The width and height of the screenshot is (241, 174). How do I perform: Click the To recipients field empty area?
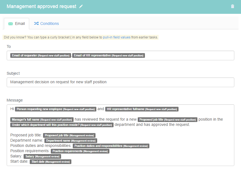click(189, 55)
